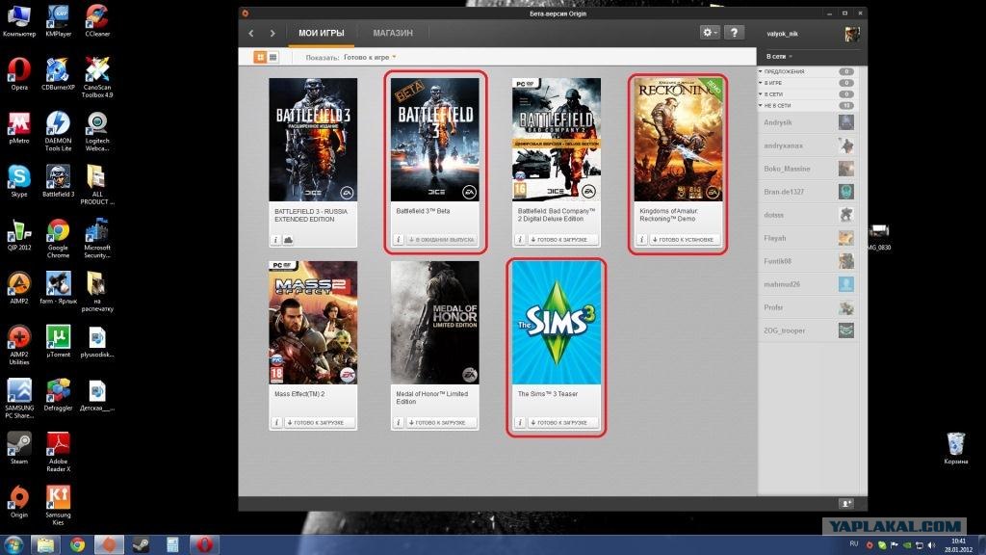Viewport: 986px width, 555px height.
Task: Open the В сети status dropdown
Action: (x=779, y=57)
